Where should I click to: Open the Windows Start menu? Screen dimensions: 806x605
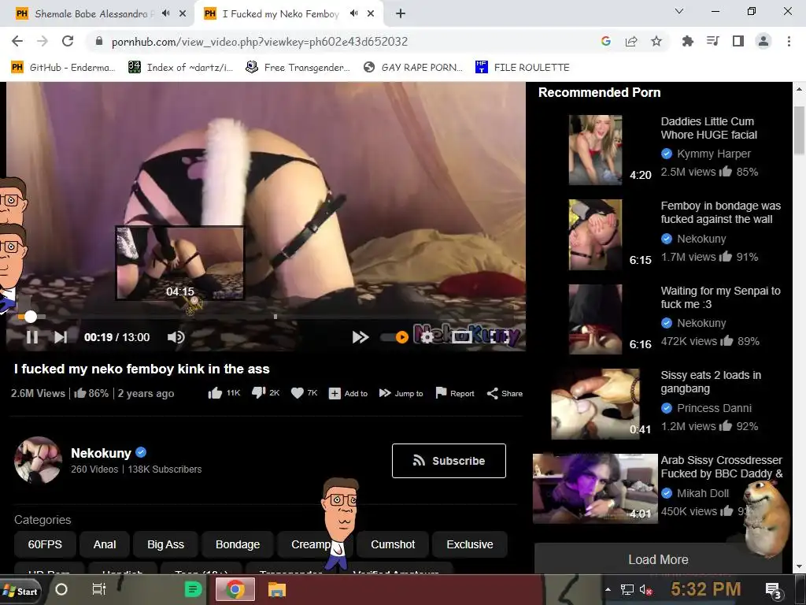point(20,591)
